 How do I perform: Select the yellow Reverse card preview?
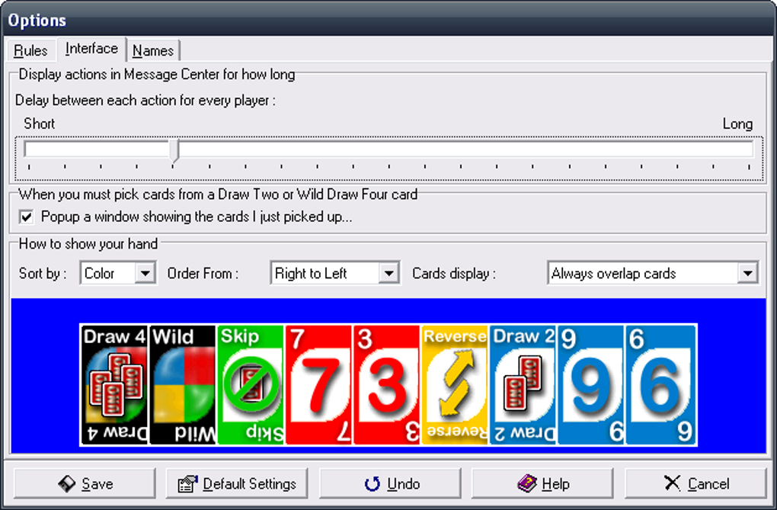(x=455, y=385)
